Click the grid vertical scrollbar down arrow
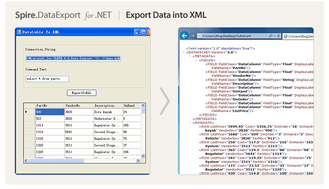The height and width of the screenshot is (189, 329). click(143, 156)
